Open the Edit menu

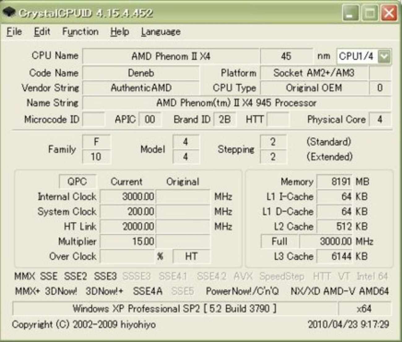42,32
